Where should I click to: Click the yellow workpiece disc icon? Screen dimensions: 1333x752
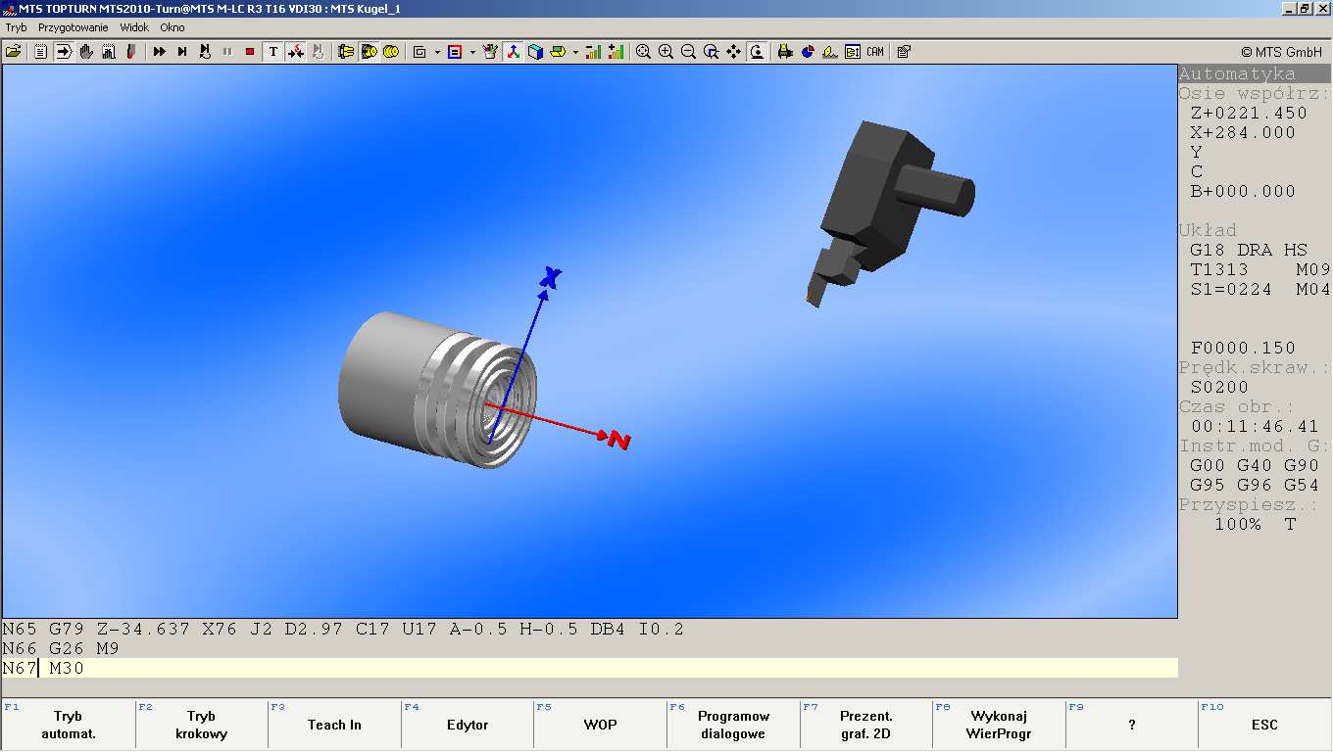point(391,52)
